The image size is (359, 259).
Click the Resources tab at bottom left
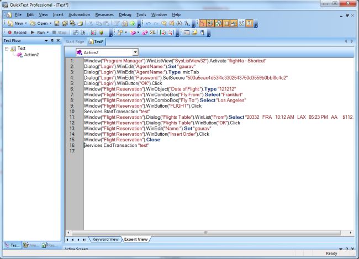(x=50, y=245)
